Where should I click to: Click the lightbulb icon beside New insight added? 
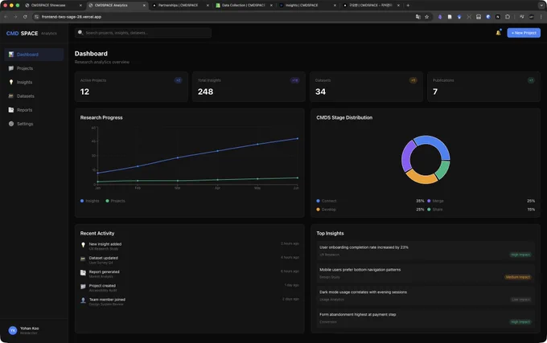83,245
